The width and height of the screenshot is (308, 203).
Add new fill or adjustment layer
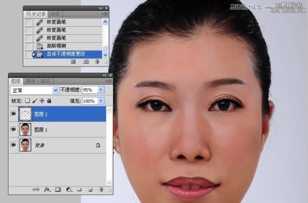pyautogui.click(x=68, y=189)
